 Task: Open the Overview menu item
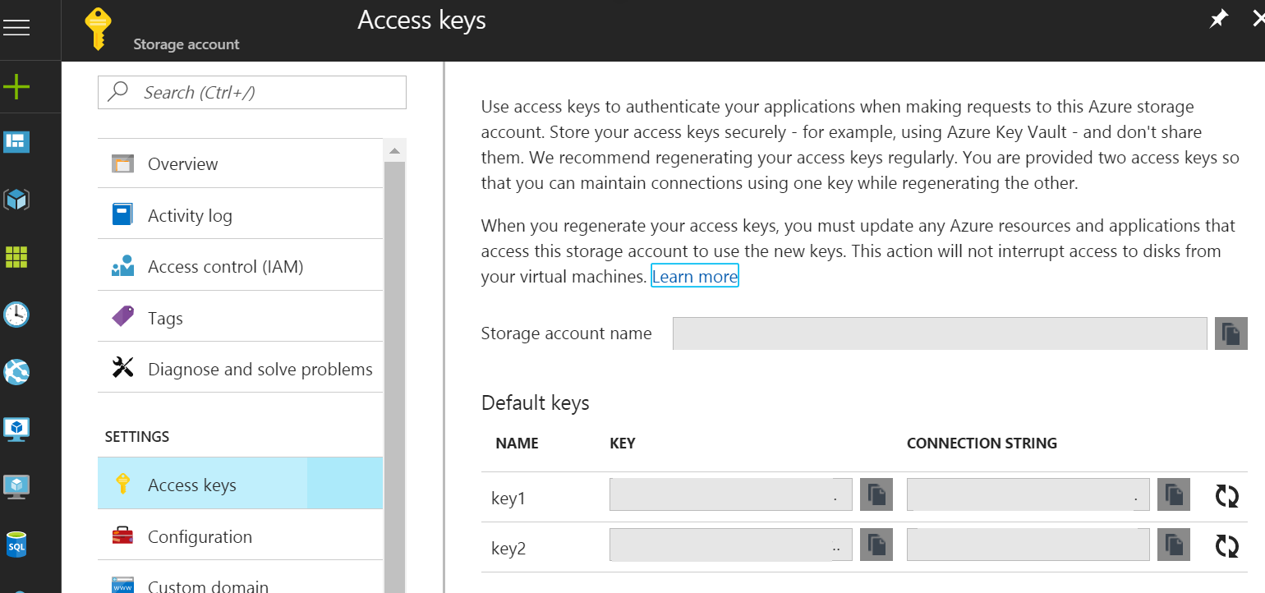(240, 163)
